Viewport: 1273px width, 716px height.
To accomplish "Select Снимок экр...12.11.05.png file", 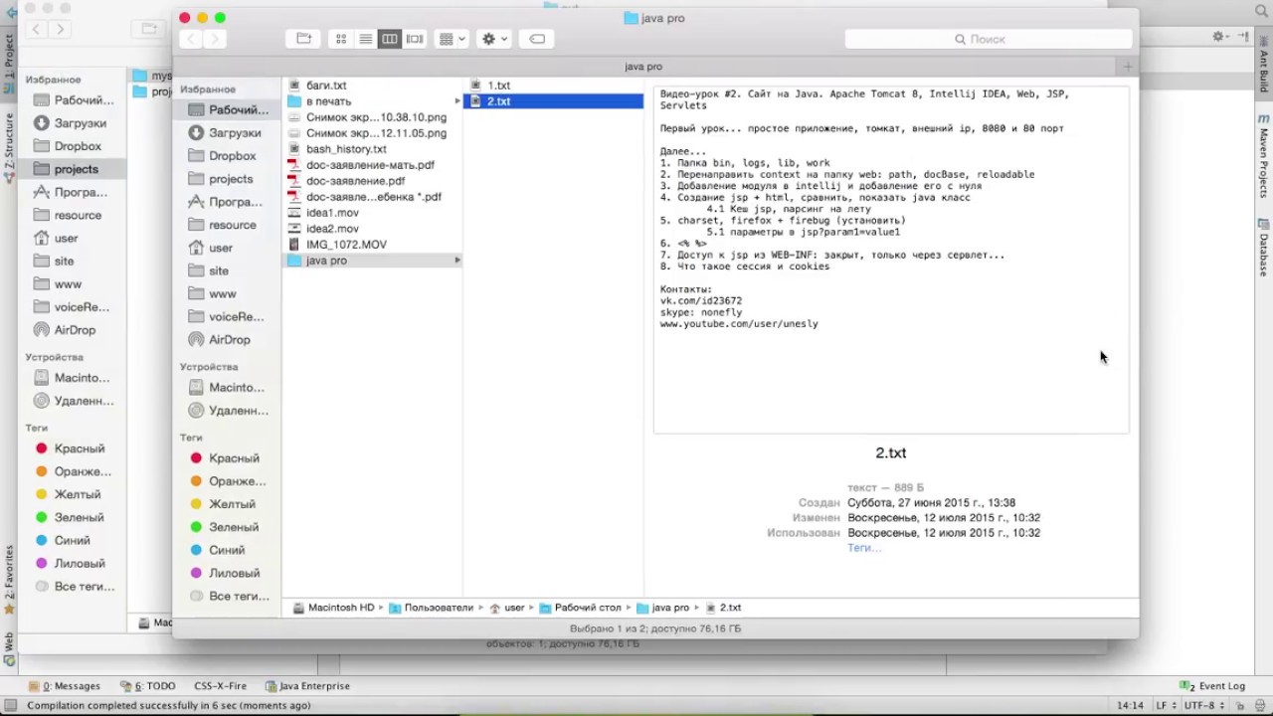I will (366, 133).
